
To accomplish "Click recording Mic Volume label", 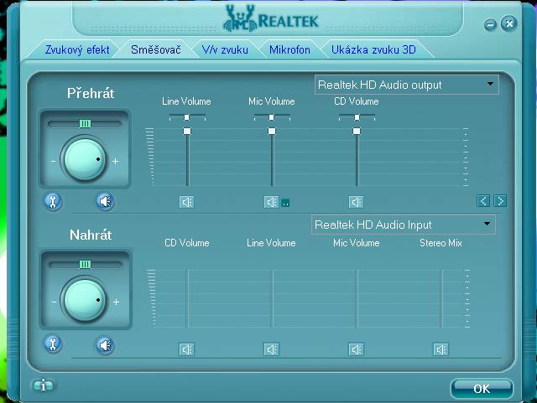I will click(356, 243).
